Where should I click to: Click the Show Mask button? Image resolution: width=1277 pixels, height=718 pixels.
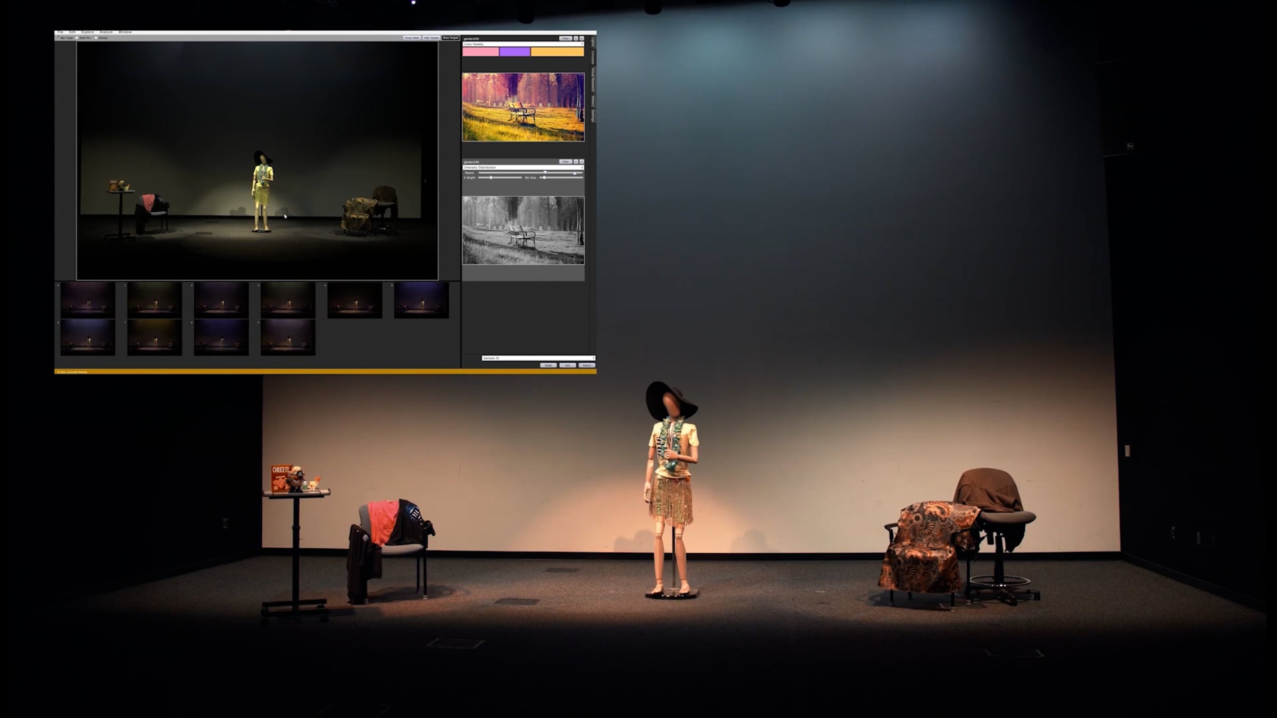click(x=412, y=38)
